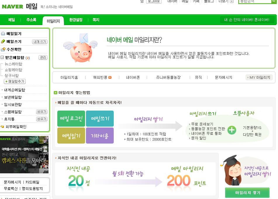278x199 pixels.
Task: Empty 스팸메일함 with 비우기 button
Action: (x=42, y=112)
